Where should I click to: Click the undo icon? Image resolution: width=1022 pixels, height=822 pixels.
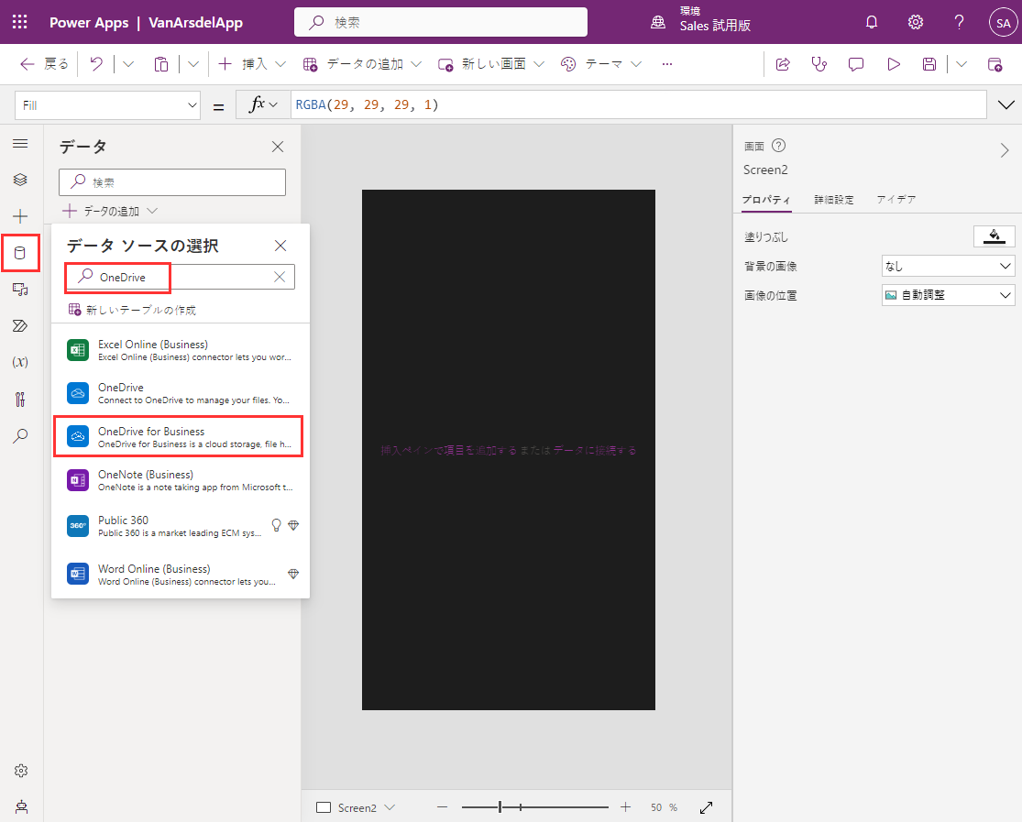(x=96, y=64)
